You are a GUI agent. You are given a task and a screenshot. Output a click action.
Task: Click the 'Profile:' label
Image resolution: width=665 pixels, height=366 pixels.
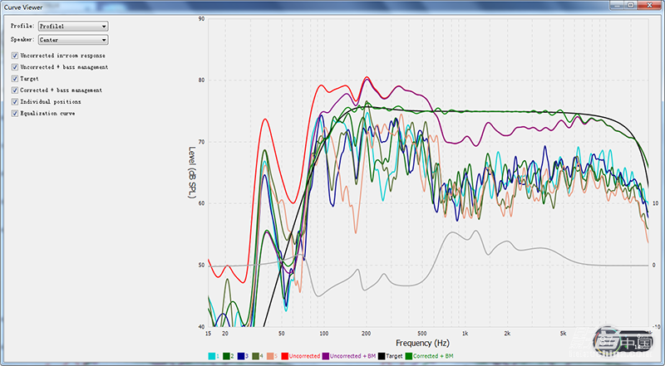(x=22, y=27)
